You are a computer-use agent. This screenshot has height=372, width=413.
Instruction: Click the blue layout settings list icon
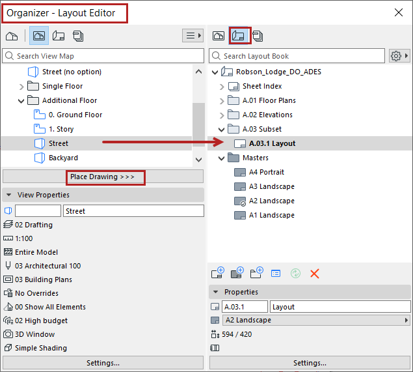276,274
